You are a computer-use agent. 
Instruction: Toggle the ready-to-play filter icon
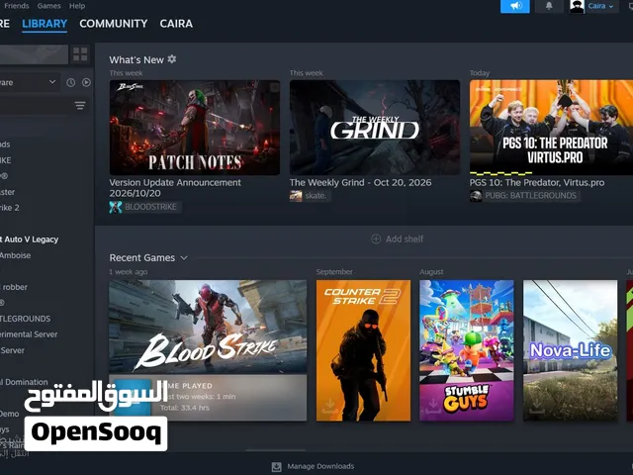coord(86,82)
